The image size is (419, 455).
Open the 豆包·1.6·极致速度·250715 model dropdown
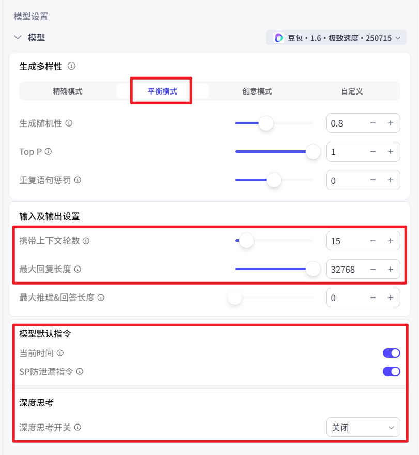coord(336,37)
